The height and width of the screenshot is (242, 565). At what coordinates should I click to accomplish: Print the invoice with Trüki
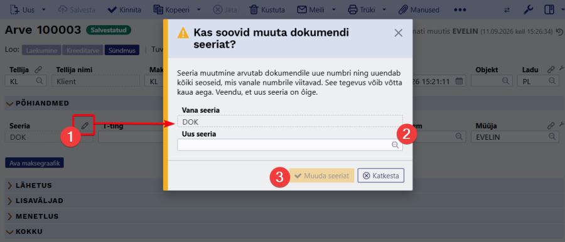tap(362, 10)
